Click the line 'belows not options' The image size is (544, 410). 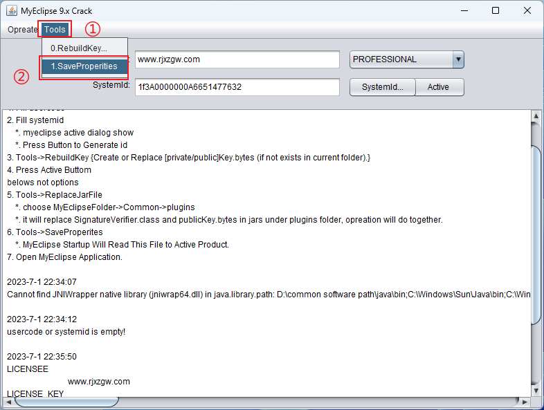43,183
